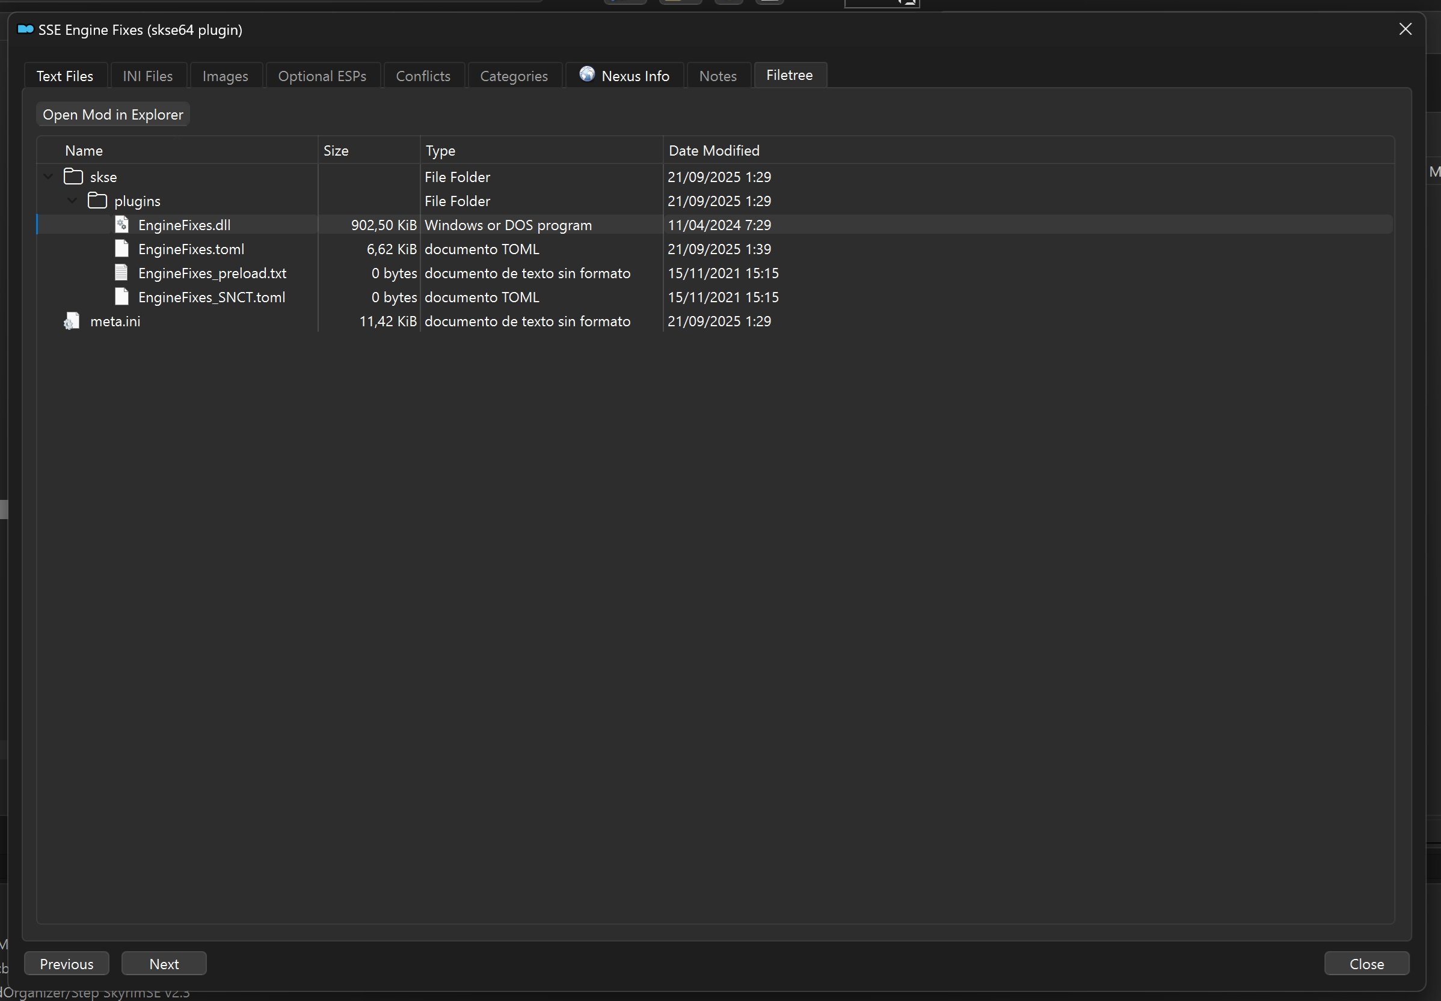Click the EngineFixes_preload.txt file icon
The image size is (1441, 1001).
[x=121, y=273]
